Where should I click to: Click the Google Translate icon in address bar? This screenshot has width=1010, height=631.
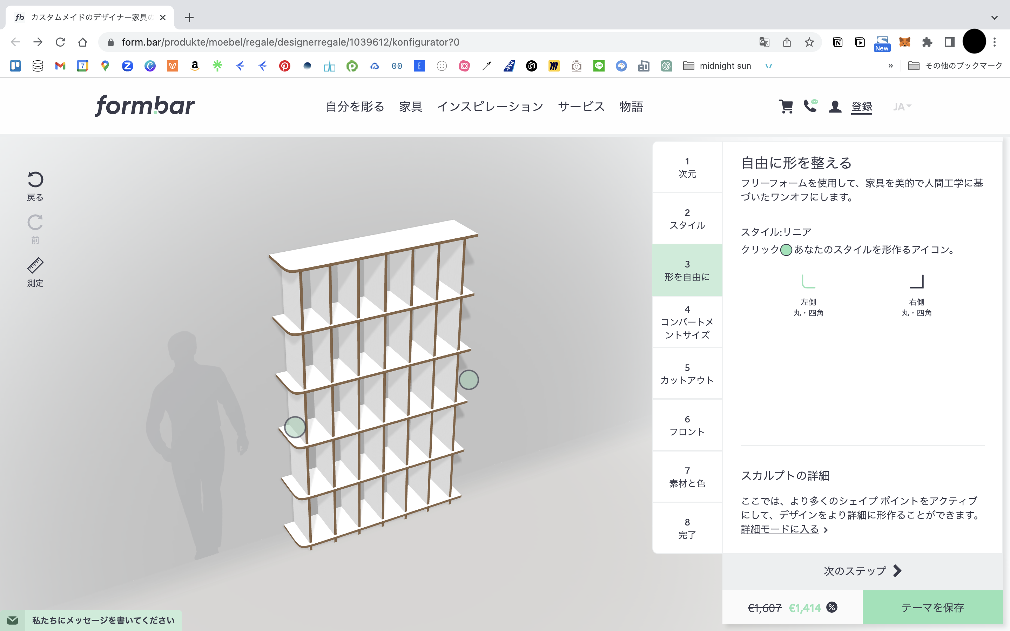[x=764, y=42]
